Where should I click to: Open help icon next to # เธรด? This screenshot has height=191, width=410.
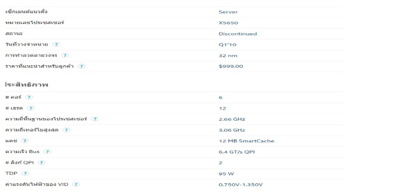(31, 108)
